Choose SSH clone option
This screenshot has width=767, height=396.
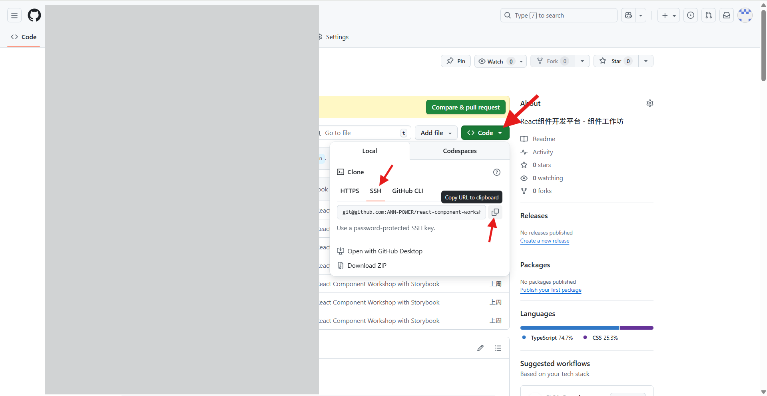tap(375, 191)
